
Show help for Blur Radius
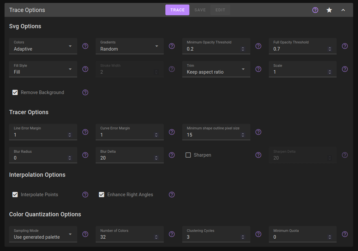[x=85, y=155]
